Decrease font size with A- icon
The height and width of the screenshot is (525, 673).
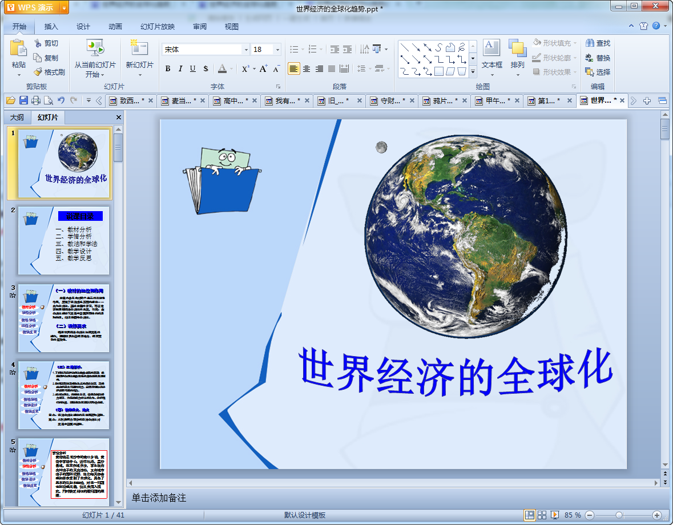[276, 68]
